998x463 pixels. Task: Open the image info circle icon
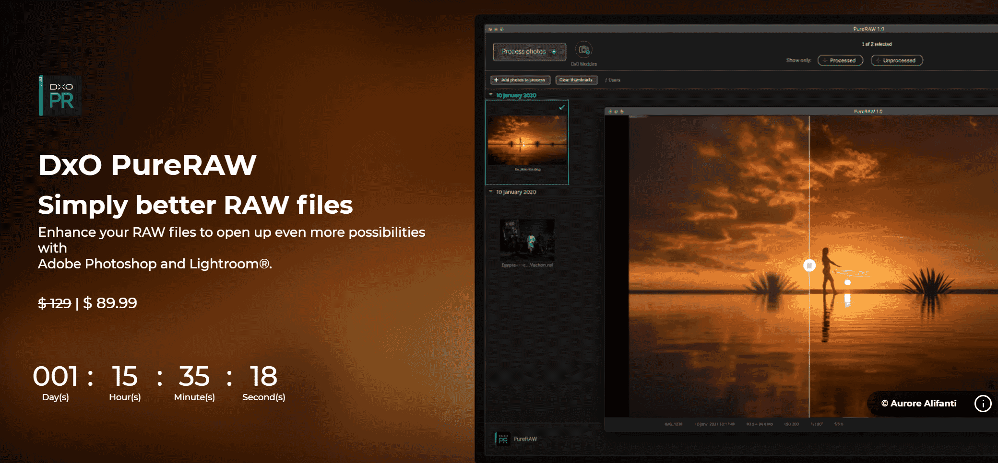pos(983,404)
